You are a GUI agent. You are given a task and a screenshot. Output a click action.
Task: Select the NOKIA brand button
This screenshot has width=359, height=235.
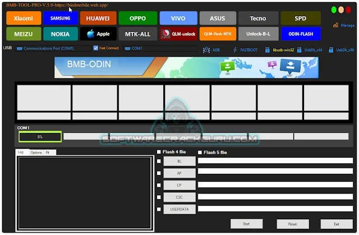61,34
